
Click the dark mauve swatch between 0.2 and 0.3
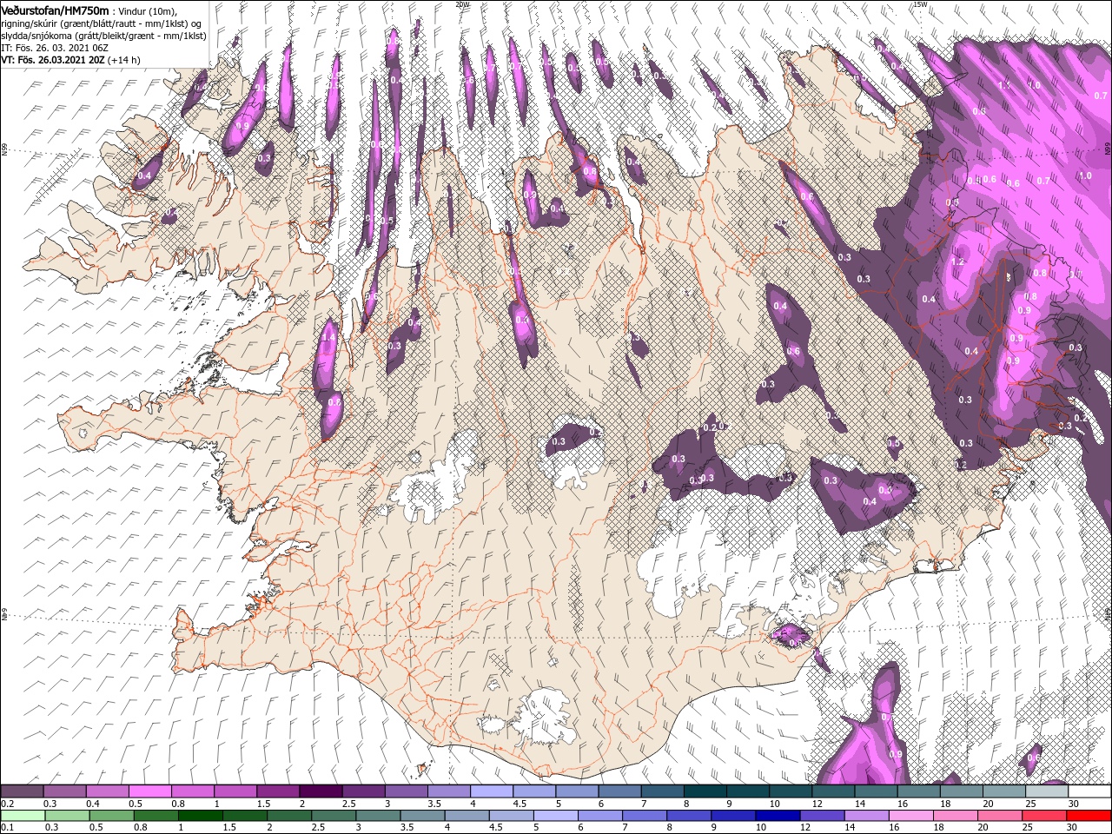click(22, 791)
